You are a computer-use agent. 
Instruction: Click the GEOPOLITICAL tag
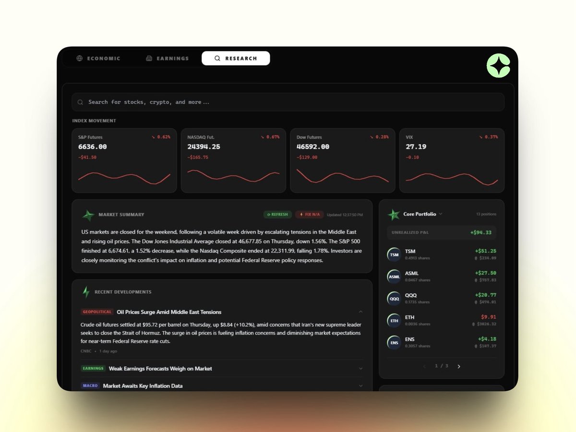click(x=97, y=312)
